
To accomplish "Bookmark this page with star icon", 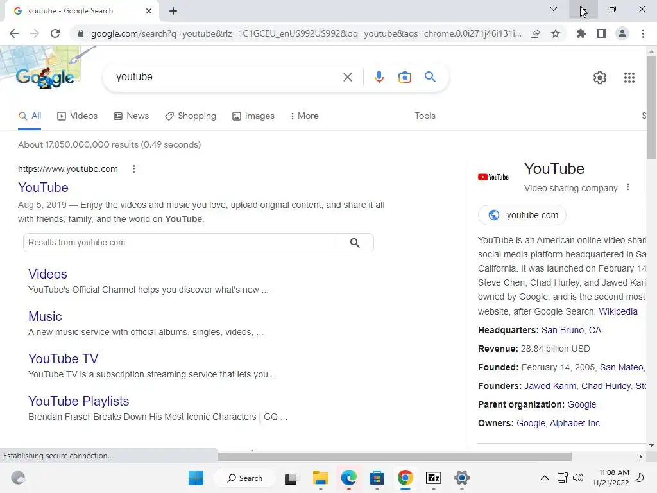I will [556, 33].
